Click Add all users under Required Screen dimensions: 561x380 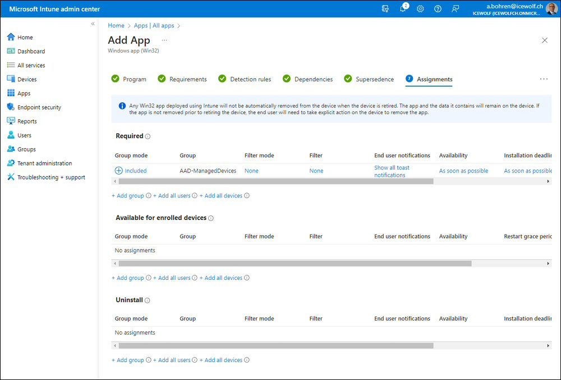[174, 196]
